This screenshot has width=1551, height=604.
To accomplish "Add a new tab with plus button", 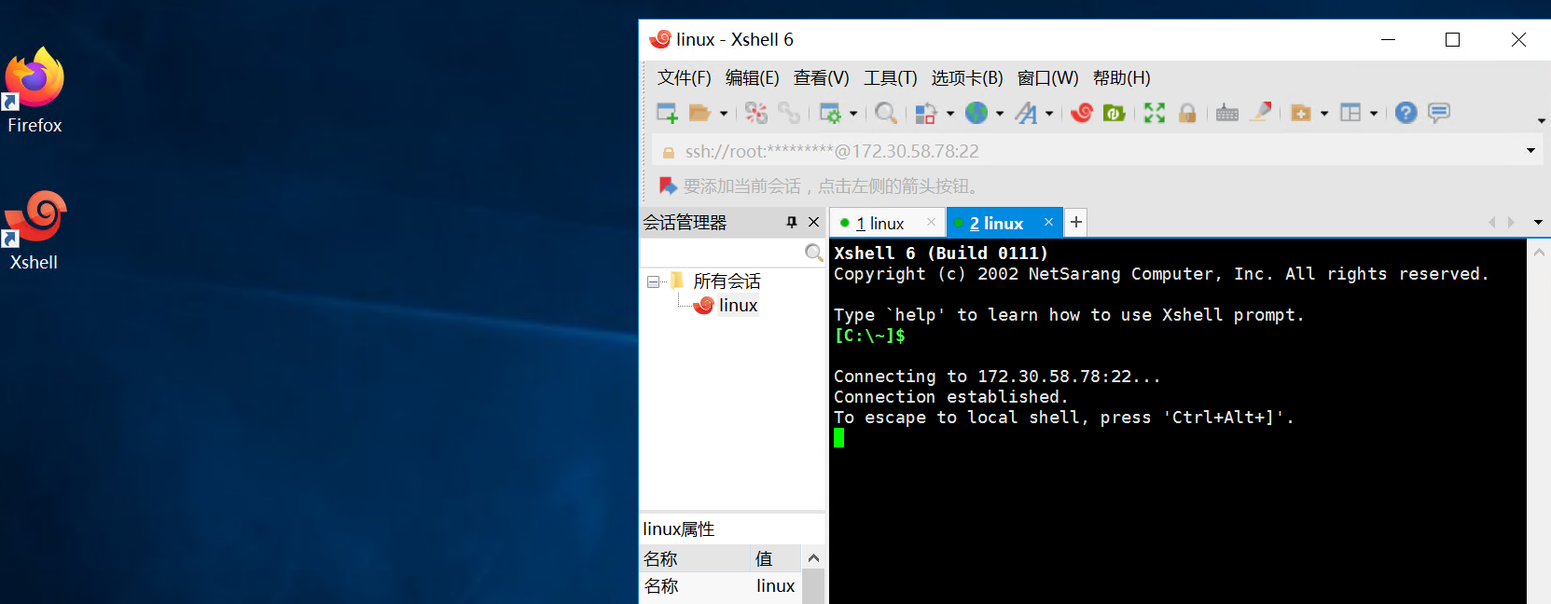I will [1076, 222].
